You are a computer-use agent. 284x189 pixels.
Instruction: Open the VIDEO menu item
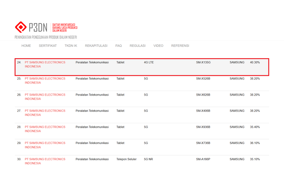click(158, 46)
